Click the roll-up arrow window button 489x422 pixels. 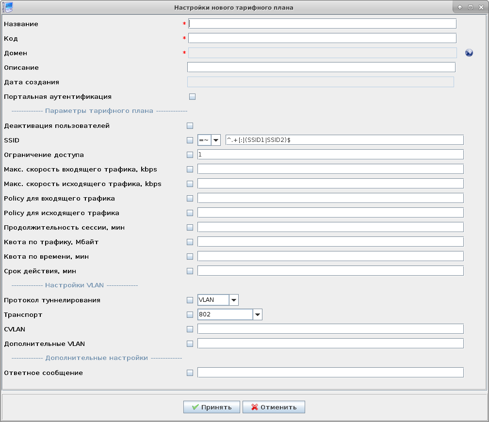point(460,7)
